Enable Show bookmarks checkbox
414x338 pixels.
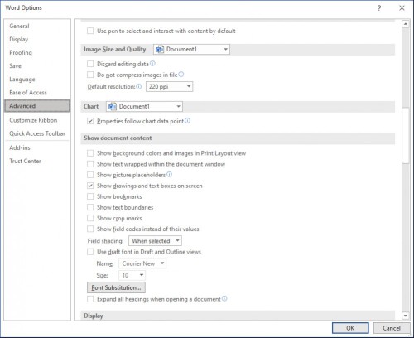90,196
